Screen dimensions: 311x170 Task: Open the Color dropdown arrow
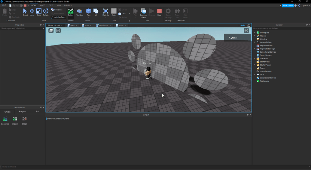click(114, 18)
